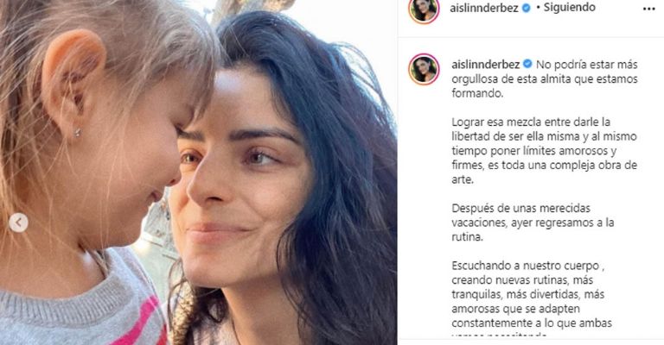664x345 pixels.
Task: Select the main post photo
Action: point(199,172)
